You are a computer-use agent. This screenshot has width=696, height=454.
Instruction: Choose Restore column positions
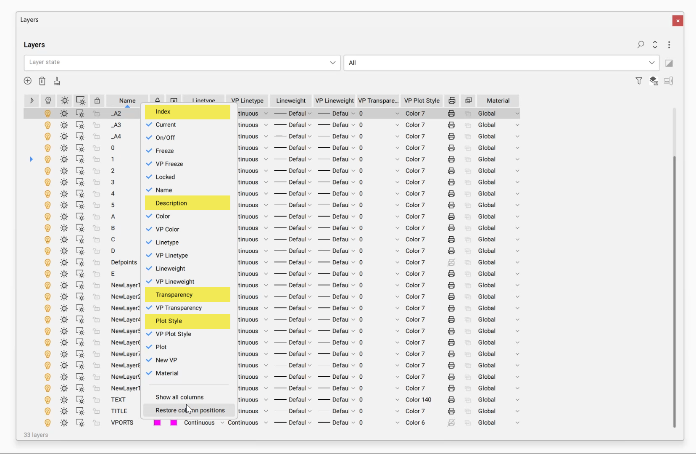tap(189, 410)
